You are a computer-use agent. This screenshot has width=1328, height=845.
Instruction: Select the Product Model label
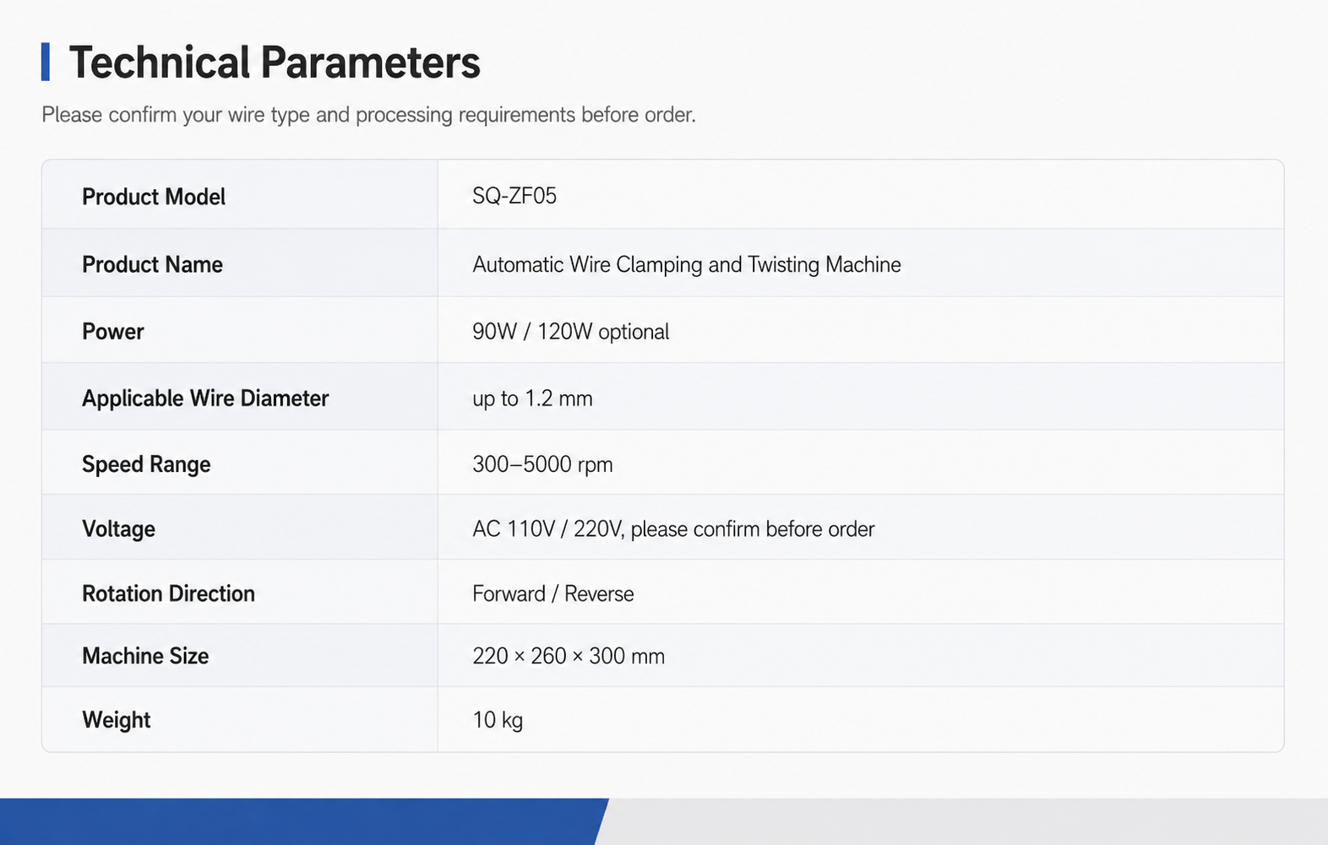tap(154, 197)
